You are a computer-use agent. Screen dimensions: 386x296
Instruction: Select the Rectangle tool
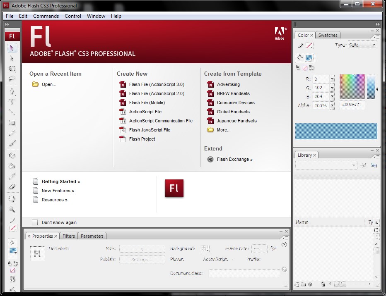12,123
